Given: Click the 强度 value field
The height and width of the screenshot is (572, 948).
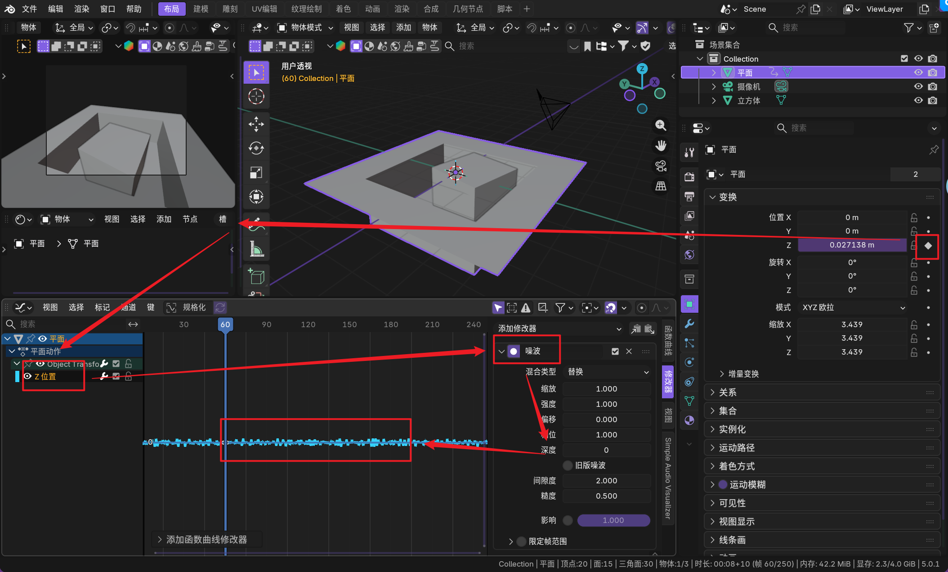Looking at the screenshot, I should coord(606,404).
